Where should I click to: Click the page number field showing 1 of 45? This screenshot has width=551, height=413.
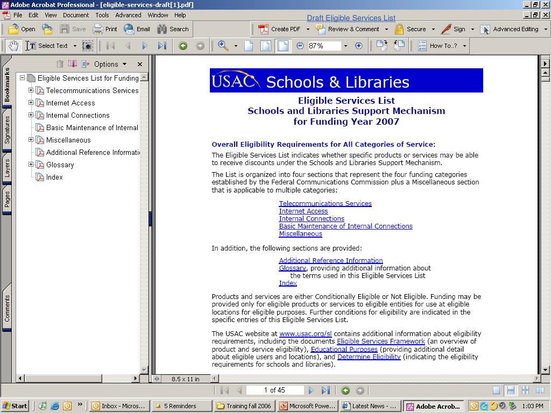point(275,390)
